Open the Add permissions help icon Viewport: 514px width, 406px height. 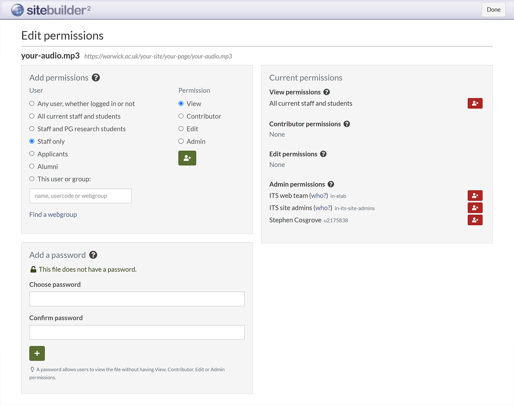(96, 78)
